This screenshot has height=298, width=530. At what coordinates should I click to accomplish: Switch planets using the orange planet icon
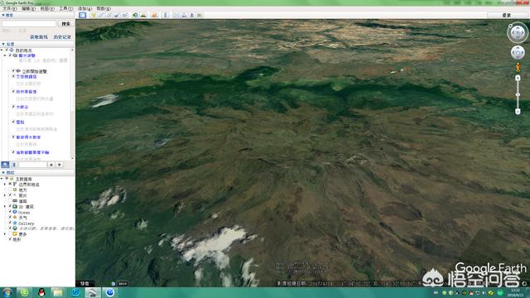[x=155, y=15]
